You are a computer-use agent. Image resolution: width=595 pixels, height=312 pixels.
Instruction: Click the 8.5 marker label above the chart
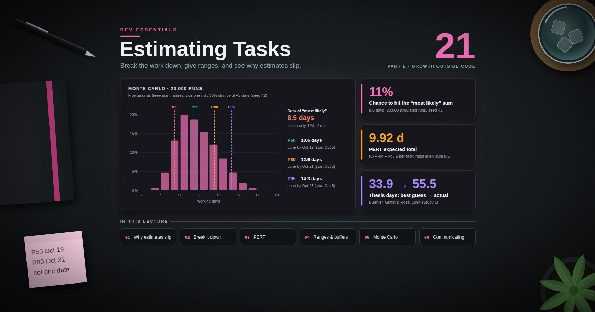175,107
